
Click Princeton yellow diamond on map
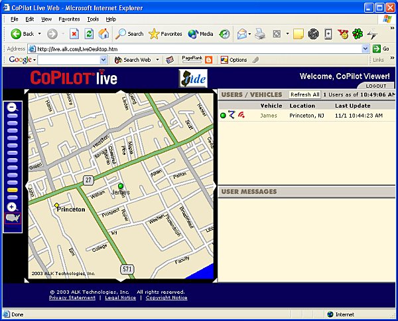(57, 205)
